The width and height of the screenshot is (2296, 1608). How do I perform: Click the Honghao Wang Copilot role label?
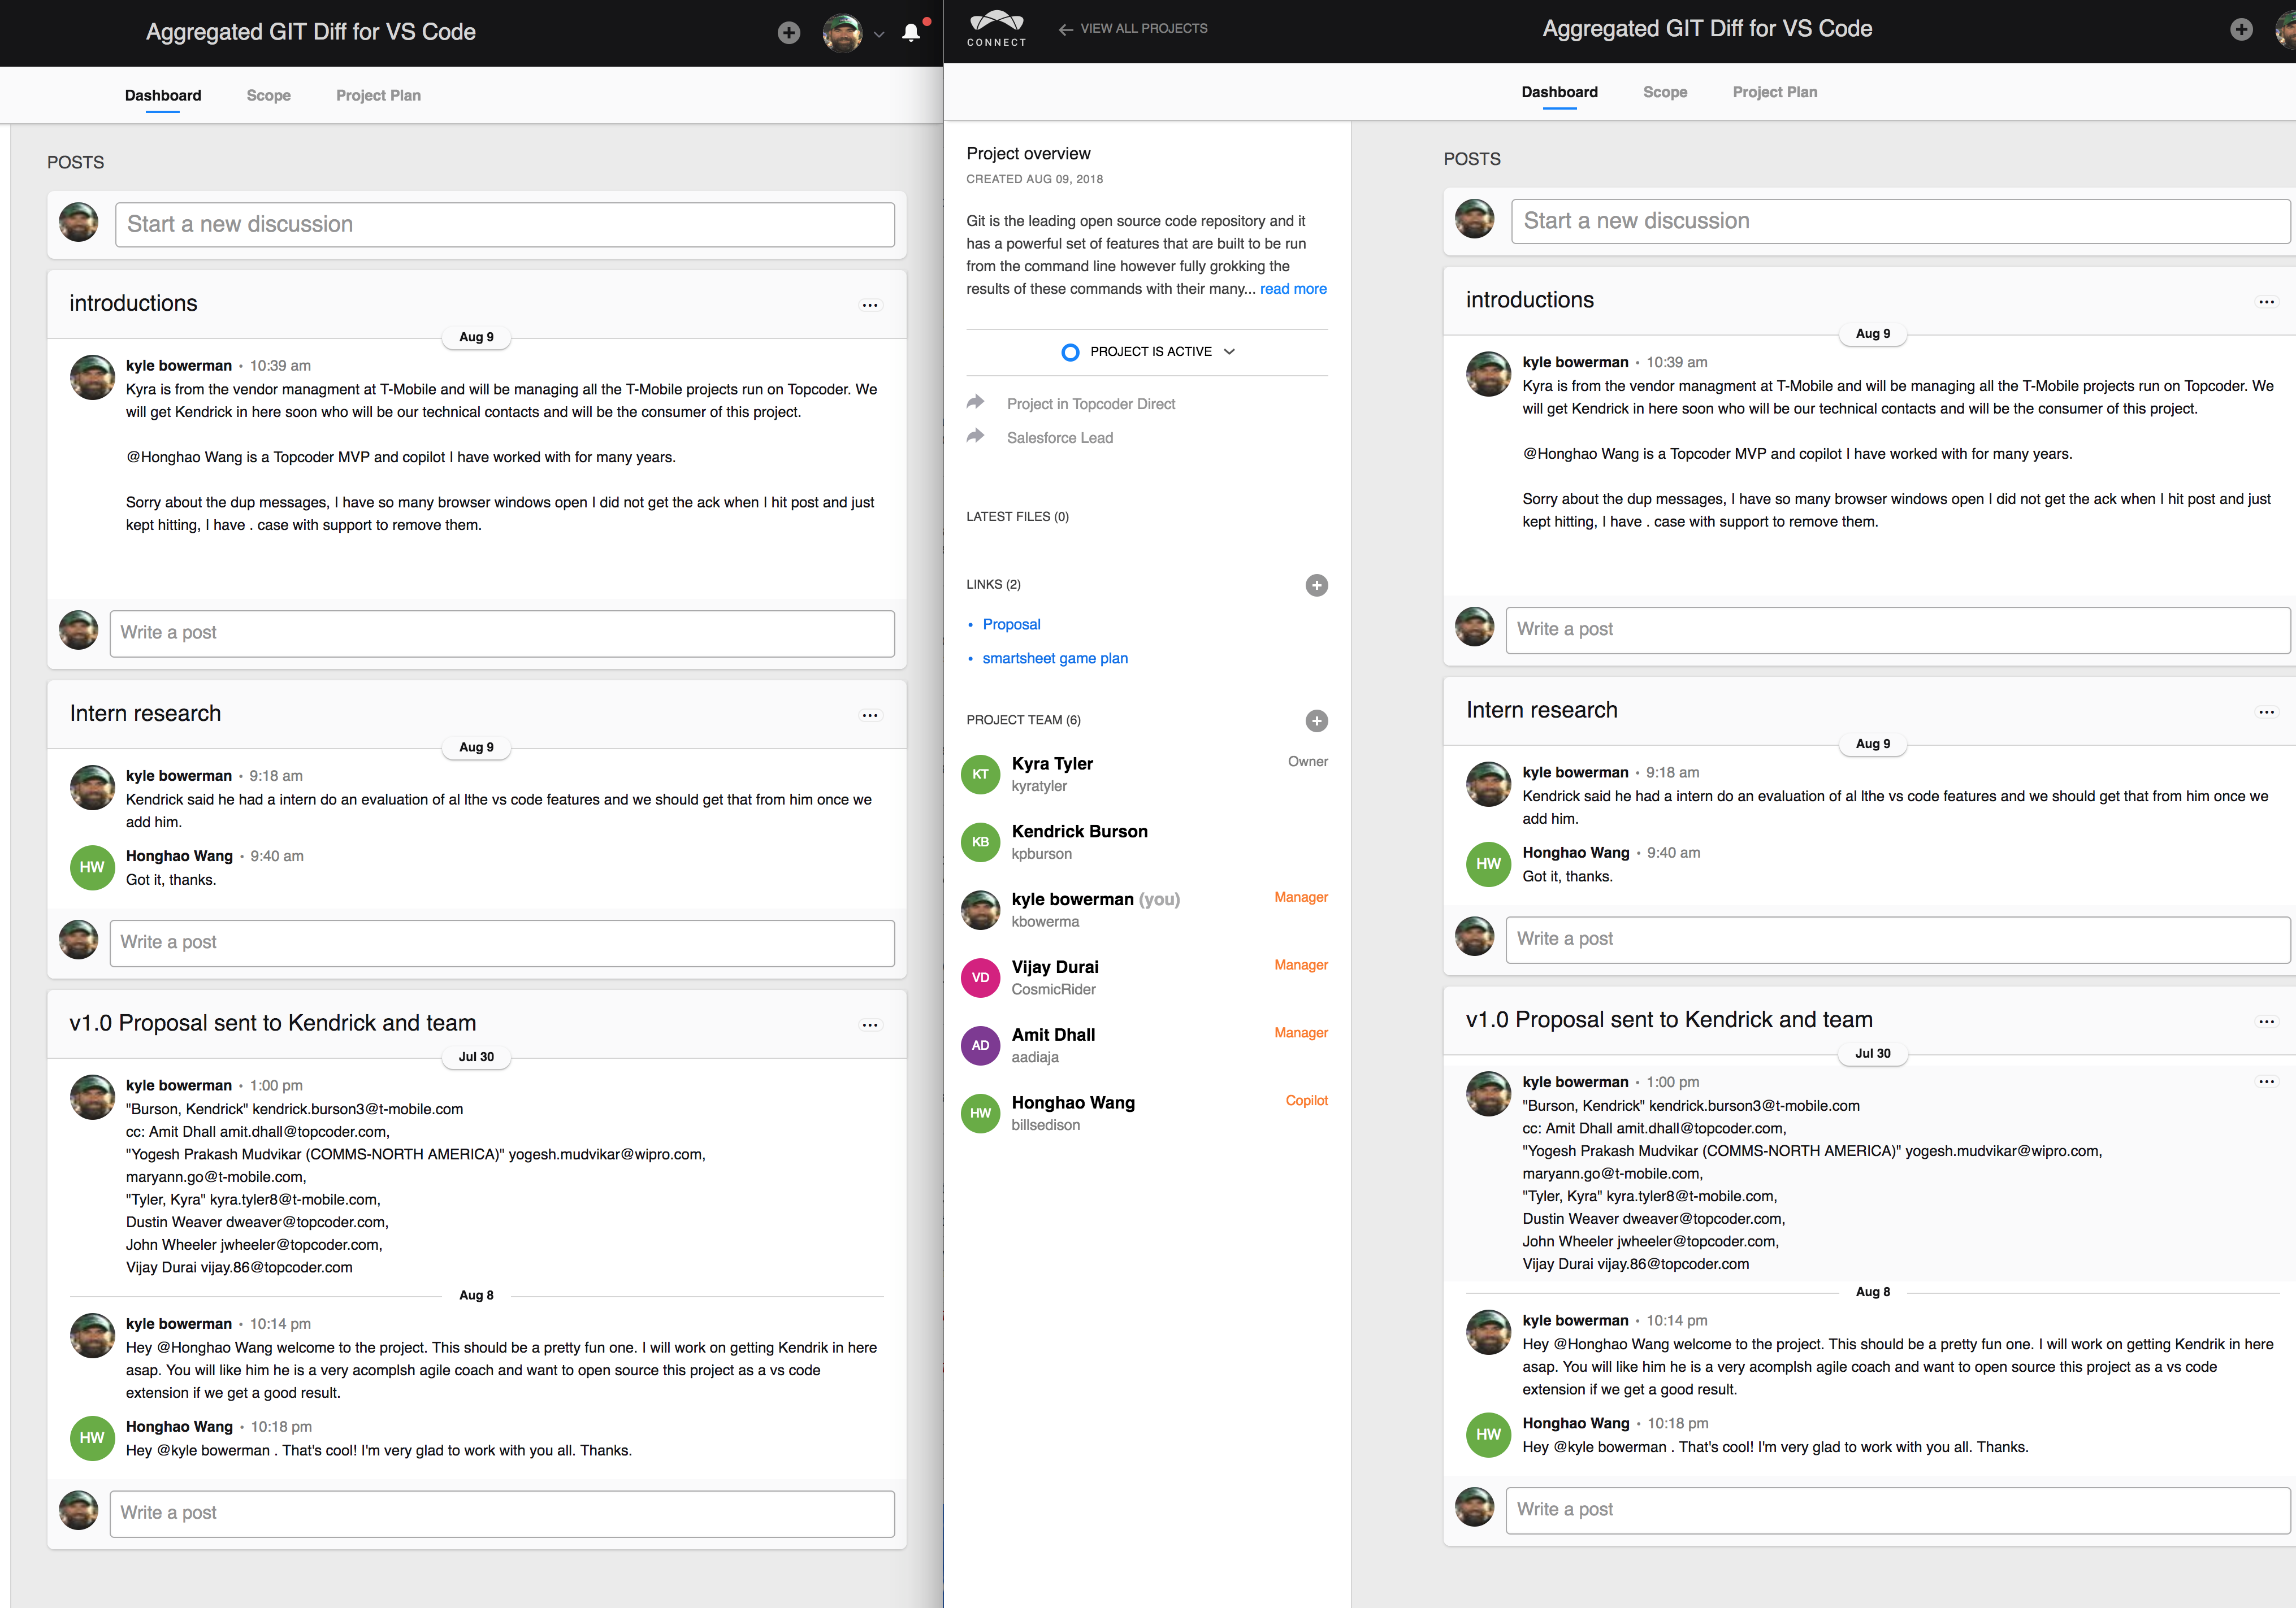point(1306,1100)
